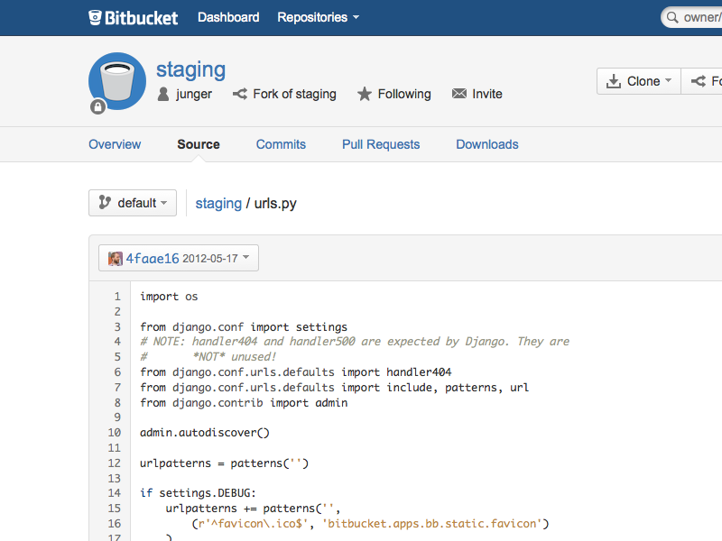
Task: Click the repository avatar image
Action: 116,80
